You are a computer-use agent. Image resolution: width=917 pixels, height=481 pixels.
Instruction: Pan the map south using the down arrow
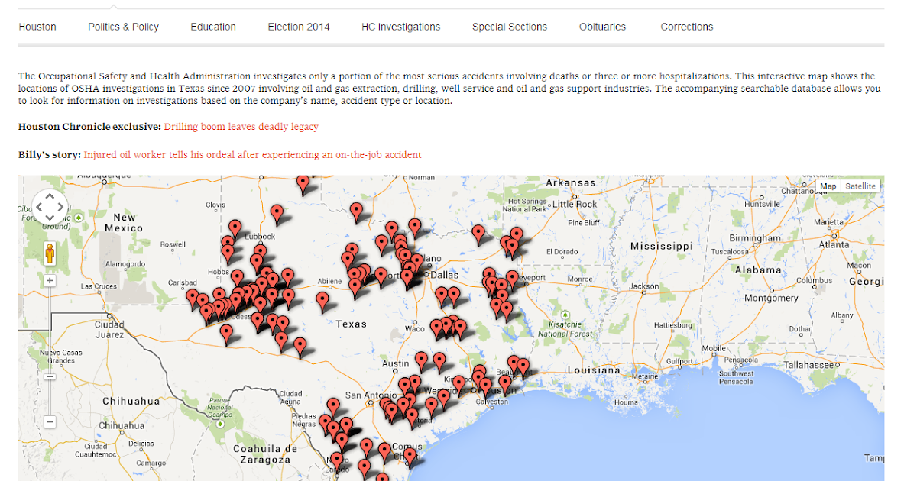(49, 219)
